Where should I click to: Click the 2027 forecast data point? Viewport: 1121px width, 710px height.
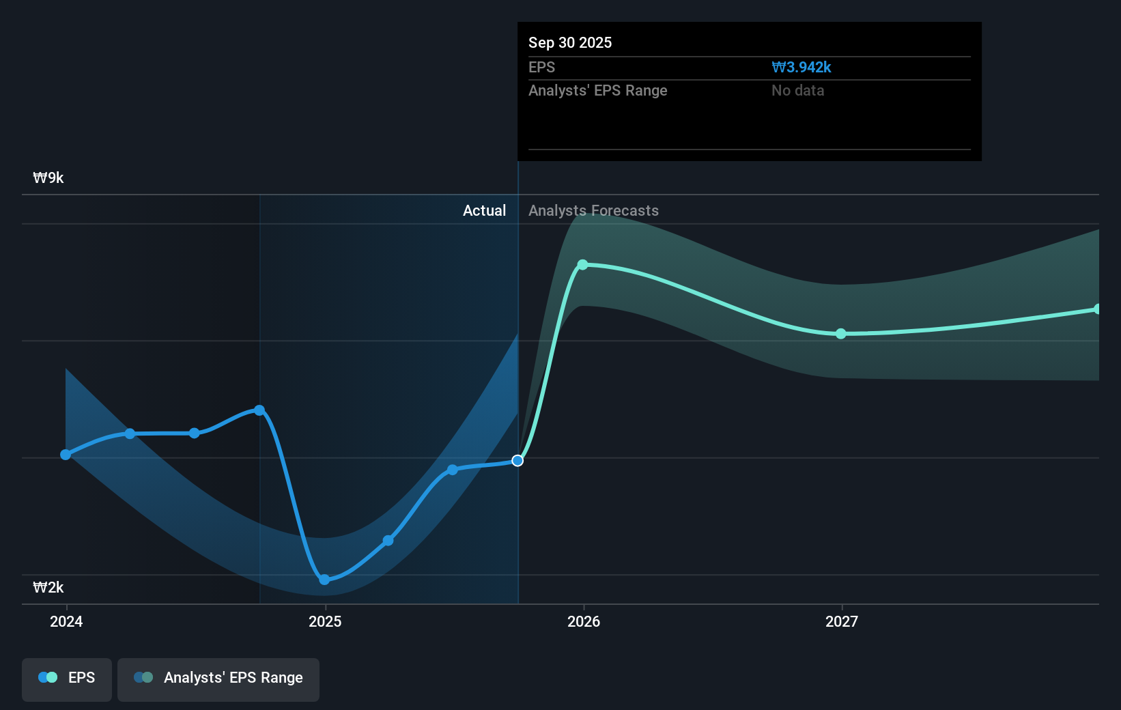pos(841,334)
